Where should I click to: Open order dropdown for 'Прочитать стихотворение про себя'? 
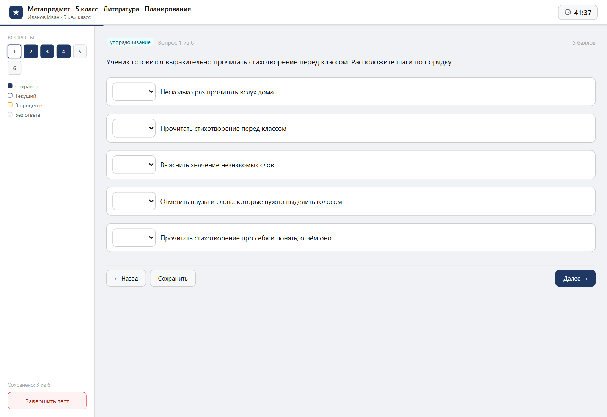point(134,238)
